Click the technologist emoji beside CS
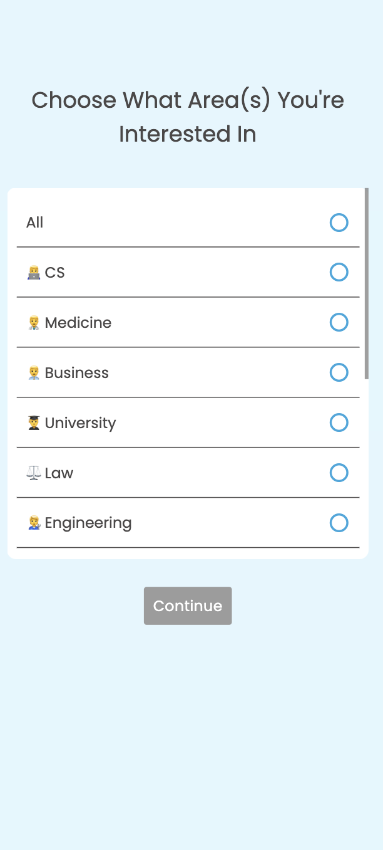This screenshot has width=383, height=850. tap(34, 273)
